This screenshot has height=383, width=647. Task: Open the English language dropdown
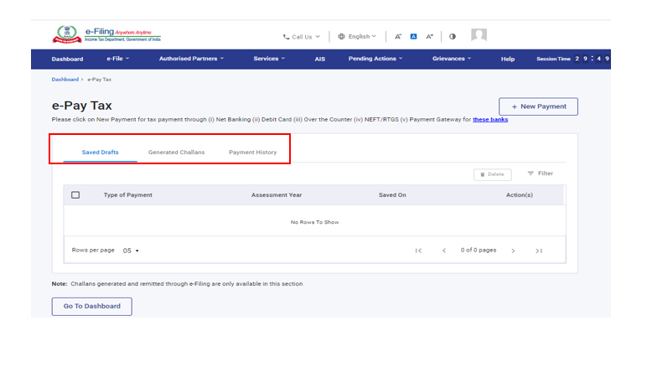[357, 37]
